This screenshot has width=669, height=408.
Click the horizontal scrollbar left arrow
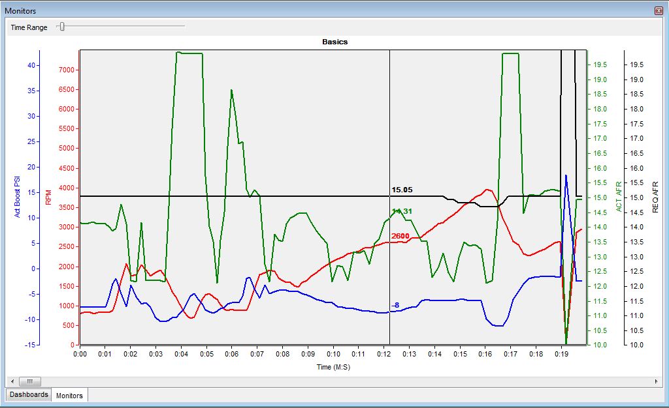(11, 381)
